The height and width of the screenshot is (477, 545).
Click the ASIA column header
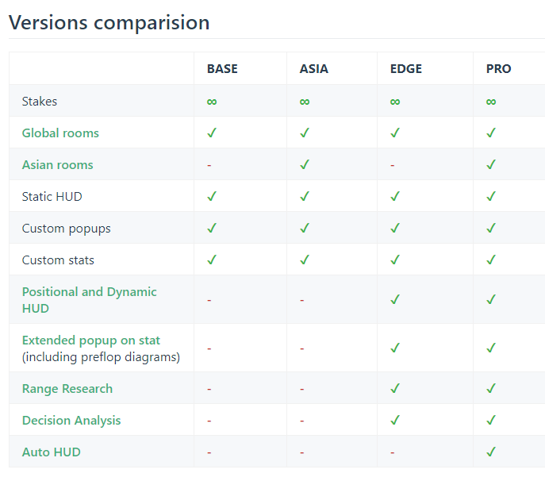tap(314, 69)
